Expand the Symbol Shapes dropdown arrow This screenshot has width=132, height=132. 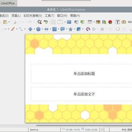pyautogui.click(x=42, y=29)
